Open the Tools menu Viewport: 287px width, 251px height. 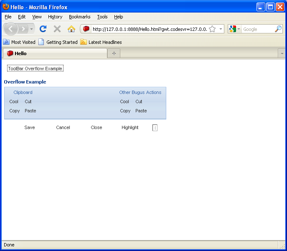point(102,17)
